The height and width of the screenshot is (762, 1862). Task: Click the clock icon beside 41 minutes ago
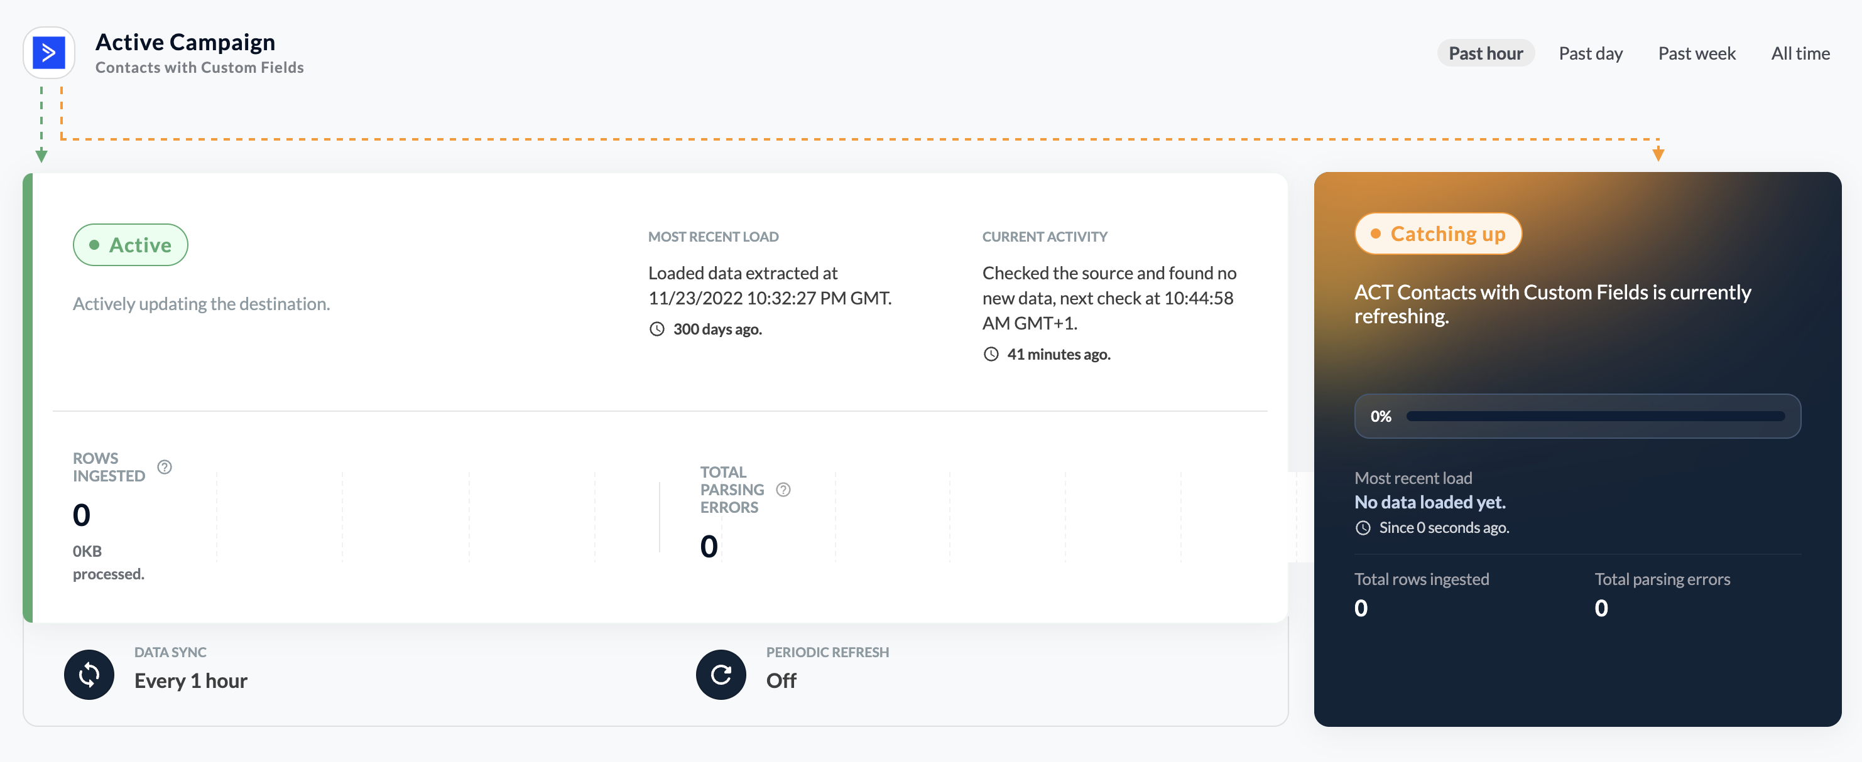(x=991, y=354)
